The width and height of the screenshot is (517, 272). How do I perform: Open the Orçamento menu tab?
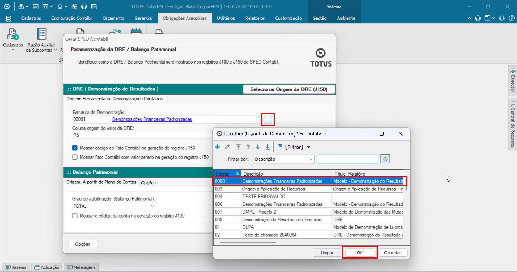pos(113,18)
